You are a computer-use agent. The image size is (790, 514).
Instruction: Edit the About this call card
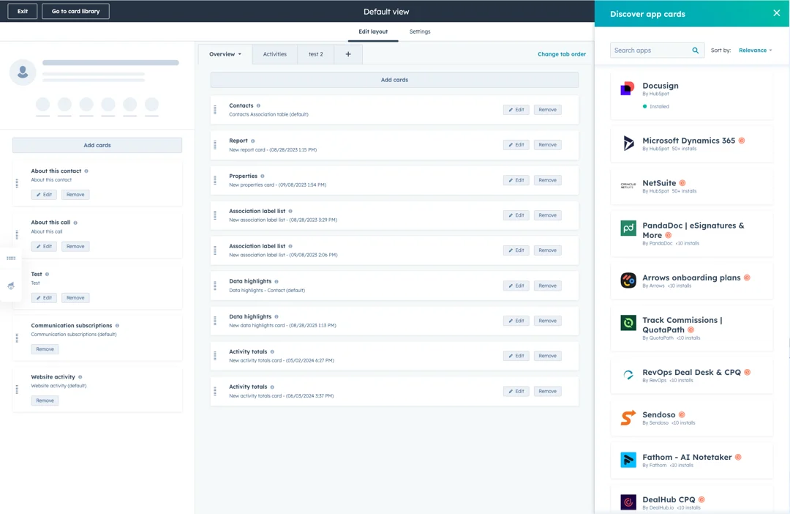(x=44, y=247)
